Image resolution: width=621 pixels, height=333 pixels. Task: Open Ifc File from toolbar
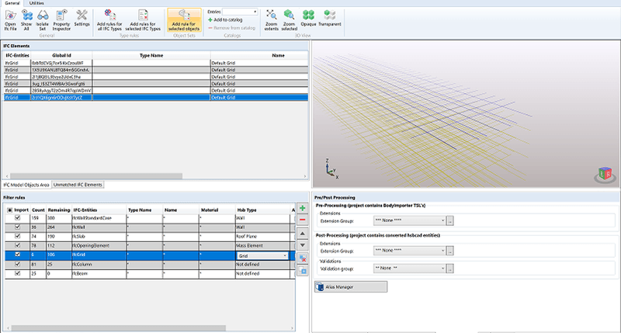10,20
